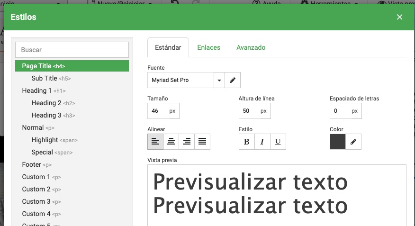Viewport: 415px width, 226px height.
Task: Toggle italic style
Action: coord(262,142)
